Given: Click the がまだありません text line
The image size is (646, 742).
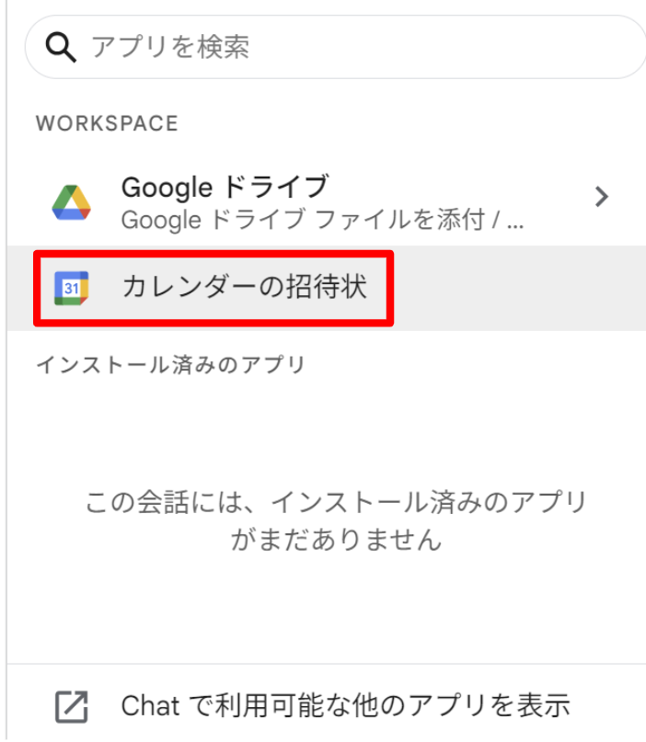Looking at the screenshot, I should 336,540.
